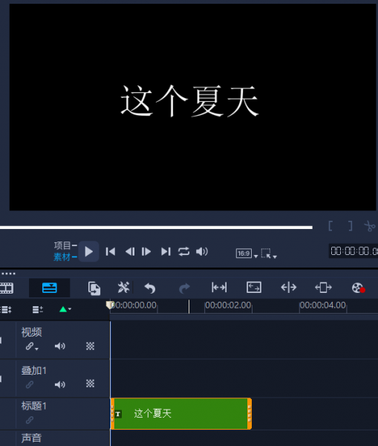Select the green 这个夏天 title clip
The image size is (378, 446).
tap(181, 413)
